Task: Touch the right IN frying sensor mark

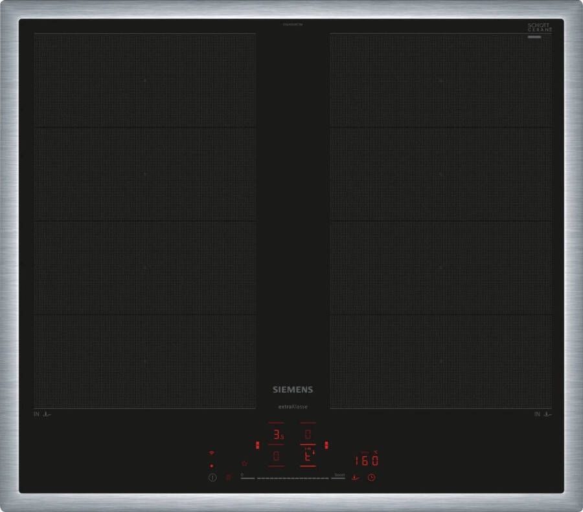Action: 543,414
